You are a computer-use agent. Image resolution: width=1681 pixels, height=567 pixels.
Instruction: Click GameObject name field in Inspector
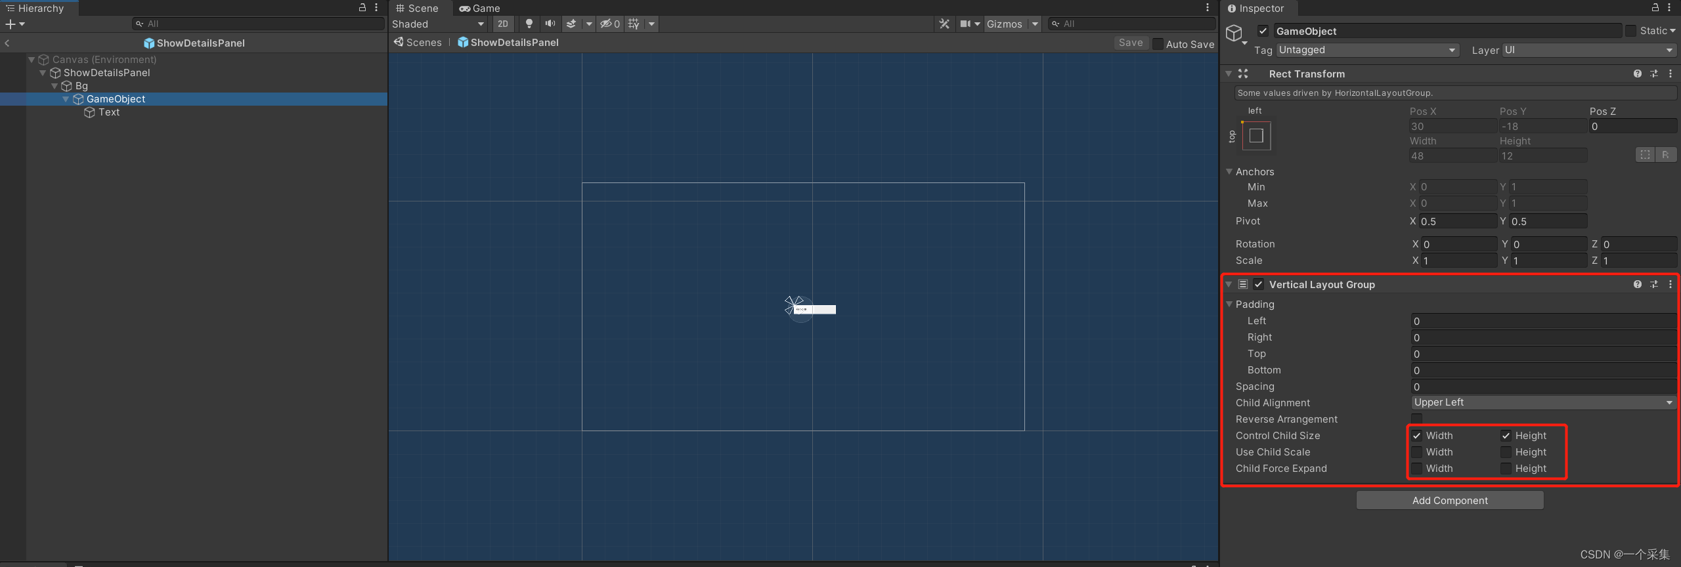click(x=1447, y=31)
